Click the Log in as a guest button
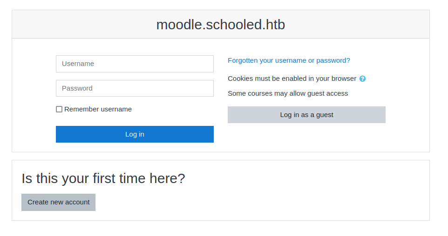 (x=306, y=115)
